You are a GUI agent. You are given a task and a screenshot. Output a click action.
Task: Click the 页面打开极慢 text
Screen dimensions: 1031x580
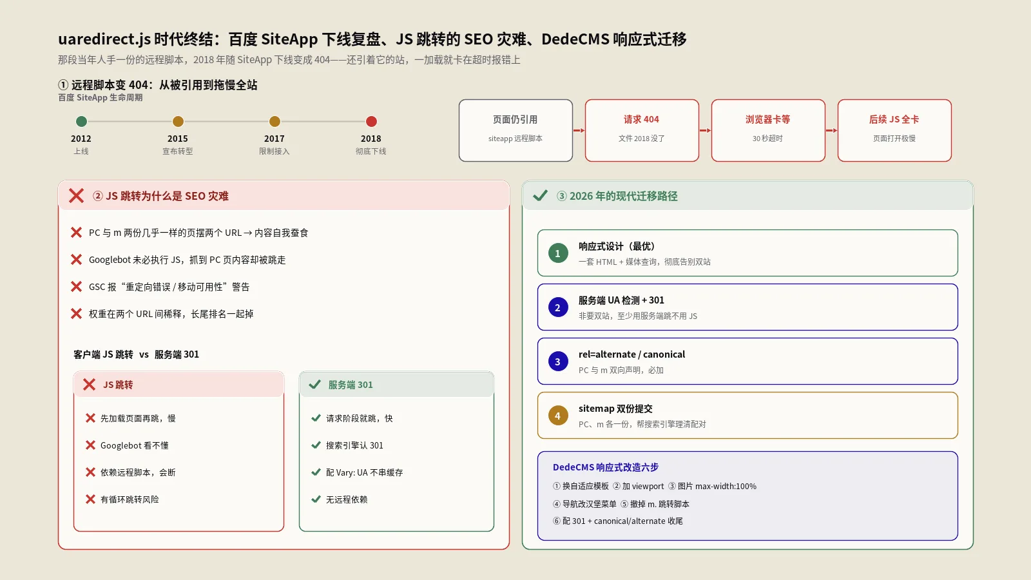point(894,139)
